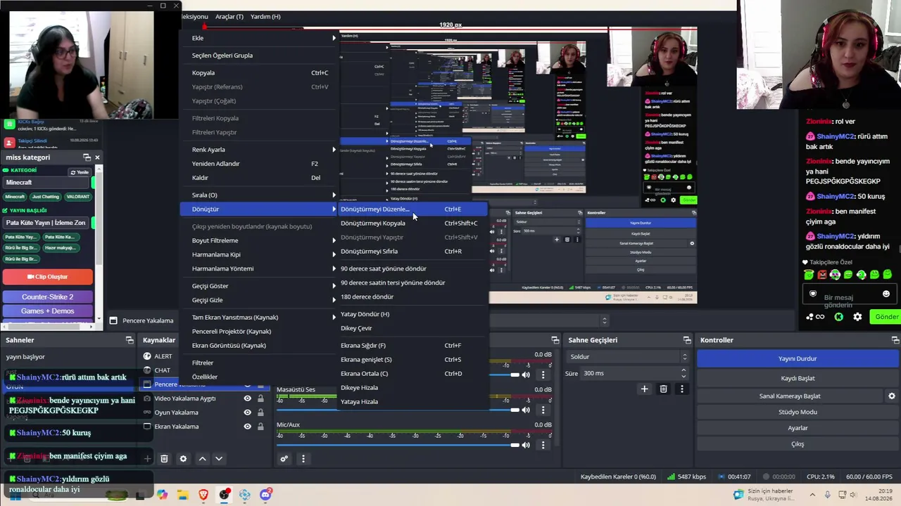Expand the Harmanlama Kipi submenu
This screenshot has width=901, height=506.
point(260,254)
